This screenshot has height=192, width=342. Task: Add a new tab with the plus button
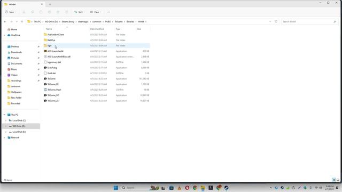coord(50,4)
